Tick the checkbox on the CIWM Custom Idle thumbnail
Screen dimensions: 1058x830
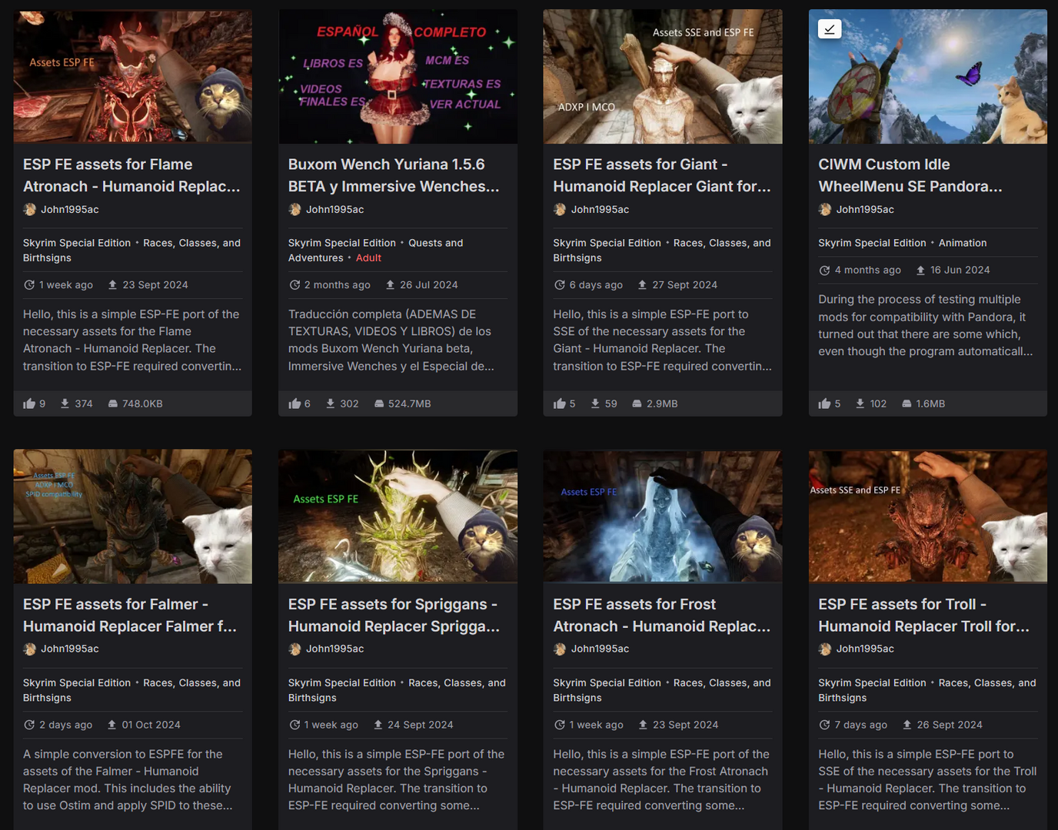point(830,29)
